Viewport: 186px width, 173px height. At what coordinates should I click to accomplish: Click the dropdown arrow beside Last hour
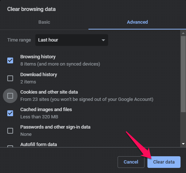tap(103, 40)
